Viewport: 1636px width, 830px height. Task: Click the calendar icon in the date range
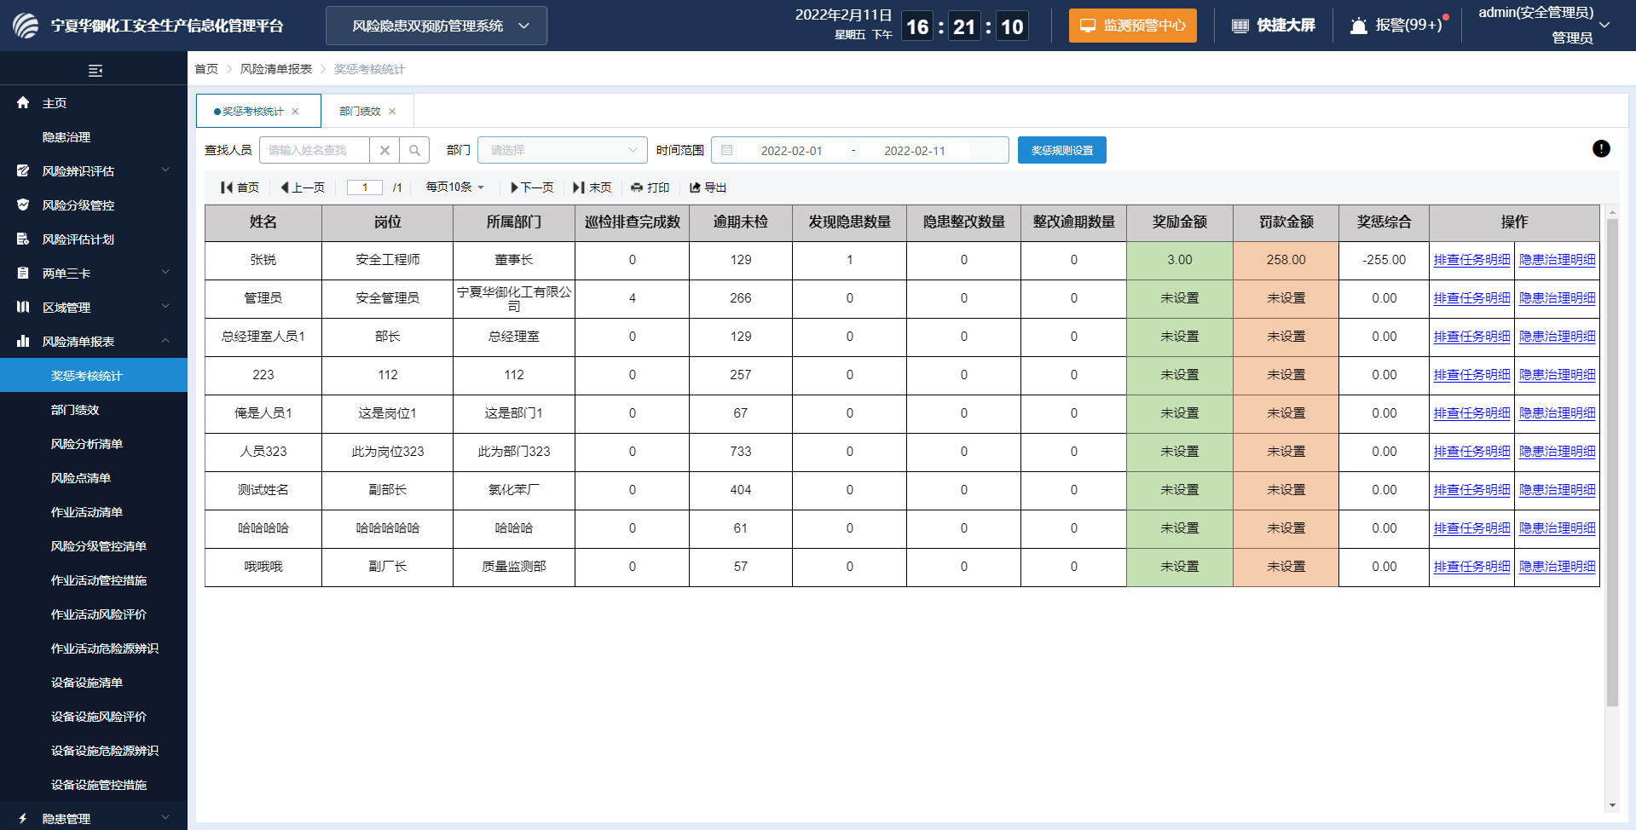727,150
